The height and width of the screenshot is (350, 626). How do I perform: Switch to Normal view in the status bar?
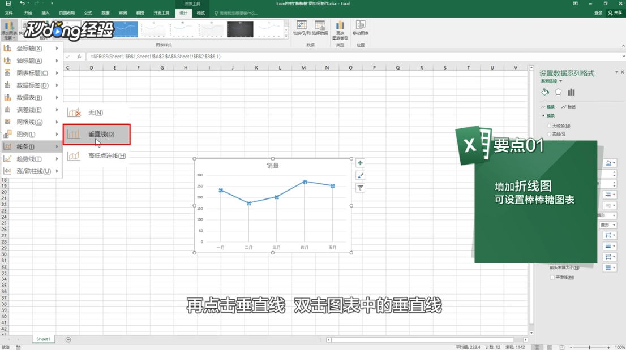pyautogui.click(x=537, y=347)
